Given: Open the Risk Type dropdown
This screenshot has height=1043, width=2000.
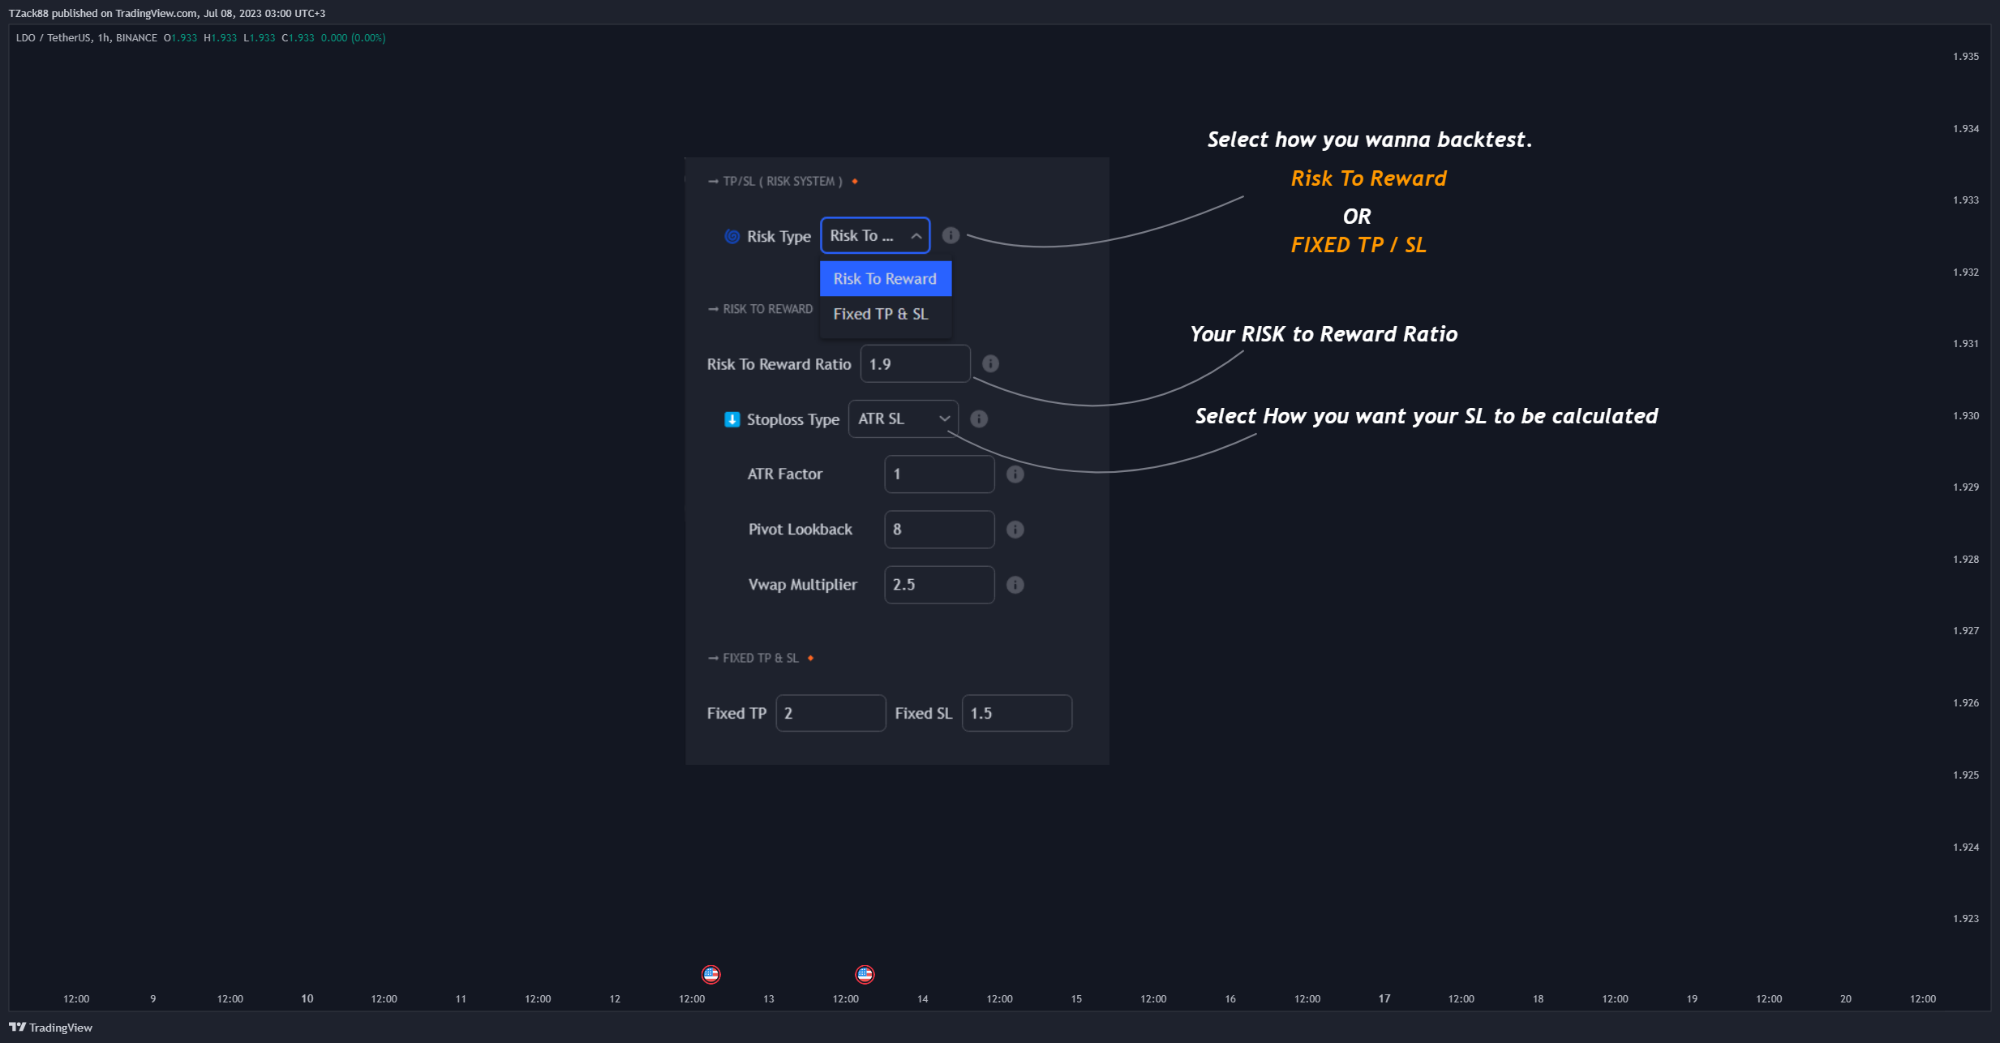Looking at the screenshot, I should pyautogui.click(x=875, y=235).
